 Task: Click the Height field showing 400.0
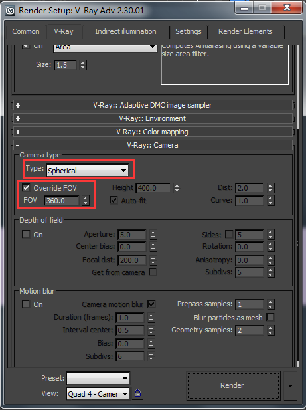click(x=153, y=188)
